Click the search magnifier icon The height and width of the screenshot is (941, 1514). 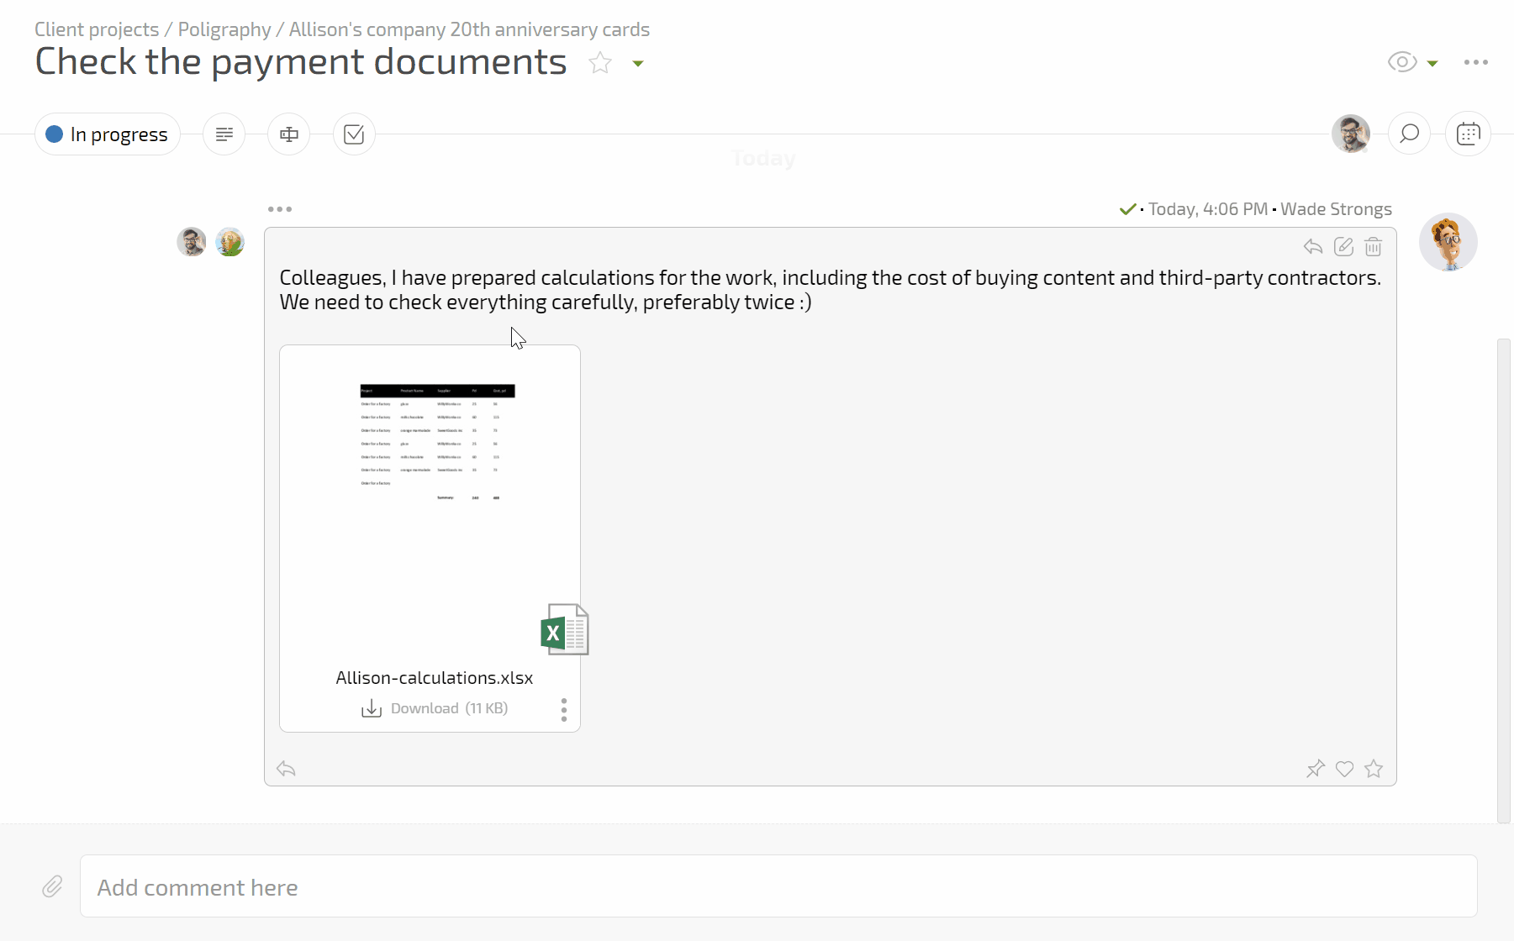(x=1409, y=134)
